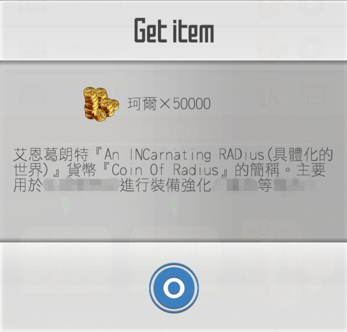The width and height of the screenshot is (347, 332).
Task: Click the white ring inside confirm button
Action: [x=174, y=288]
